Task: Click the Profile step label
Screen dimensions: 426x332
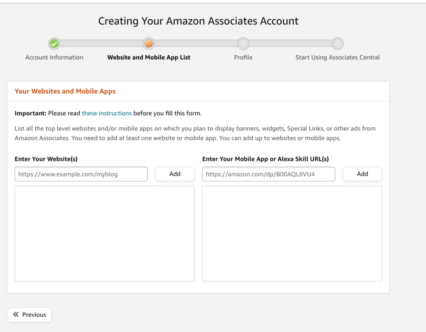Action: (x=243, y=57)
